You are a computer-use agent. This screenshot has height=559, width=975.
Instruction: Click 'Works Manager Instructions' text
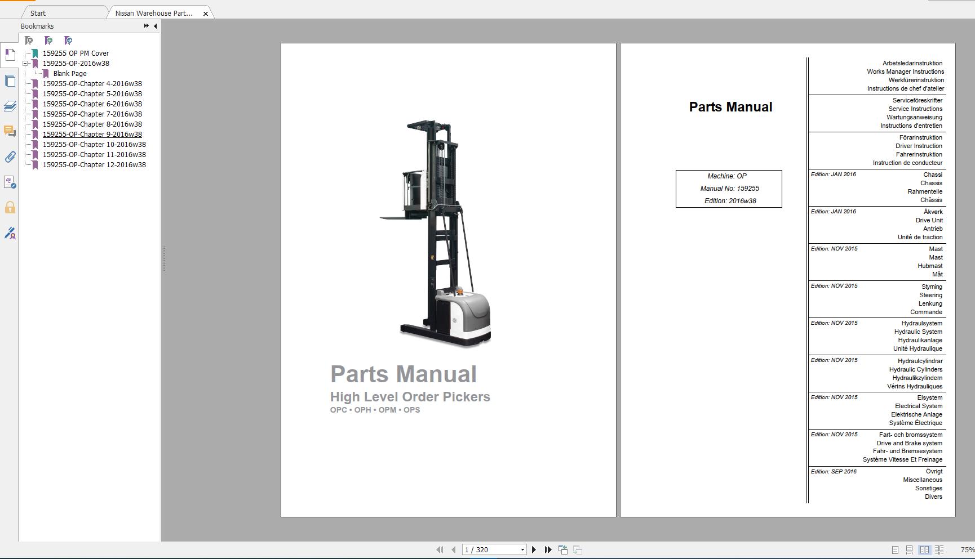[905, 71]
